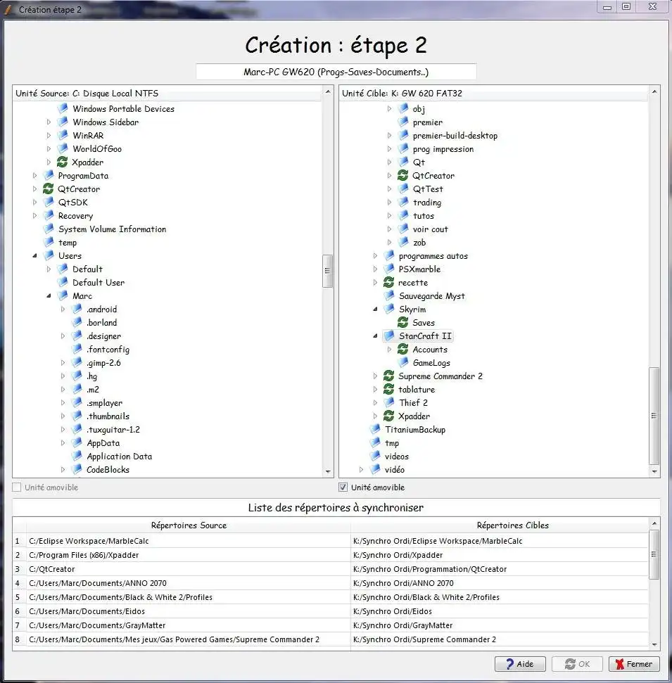Click the target tree vertical scrollbar handle
Image resolution: width=672 pixels, height=683 pixels.
[x=654, y=416]
